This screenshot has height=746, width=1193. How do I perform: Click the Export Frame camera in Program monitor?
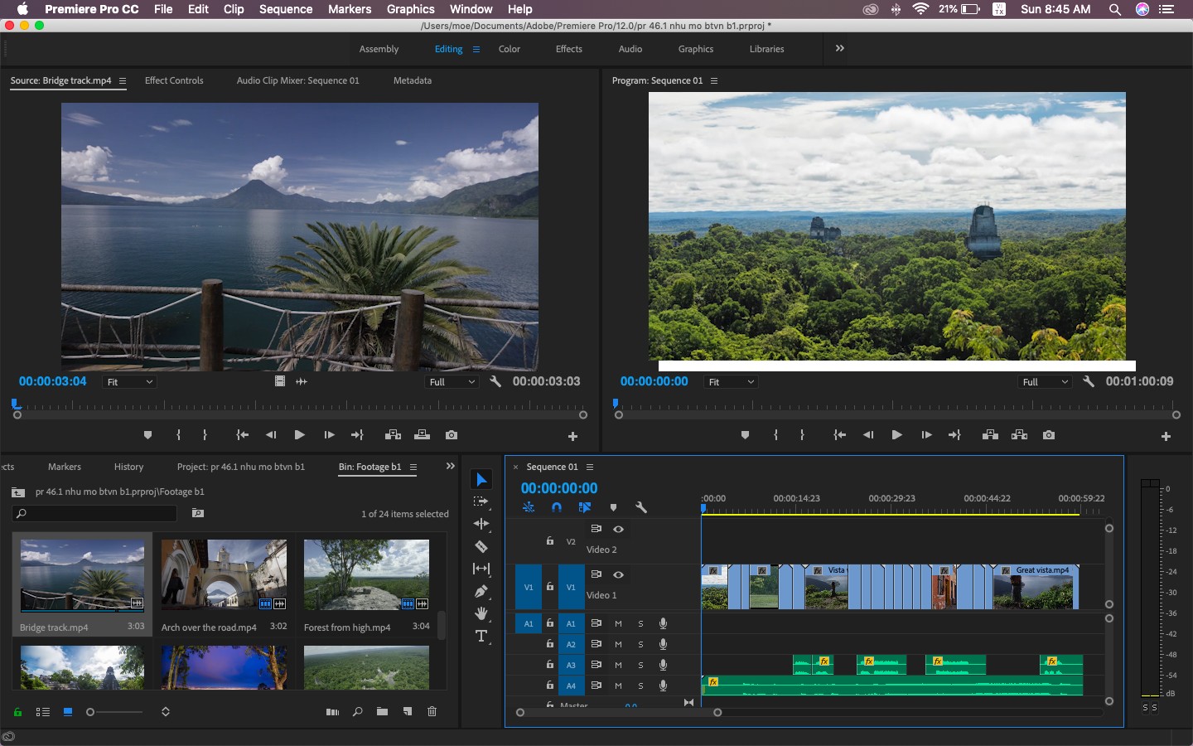(1049, 435)
